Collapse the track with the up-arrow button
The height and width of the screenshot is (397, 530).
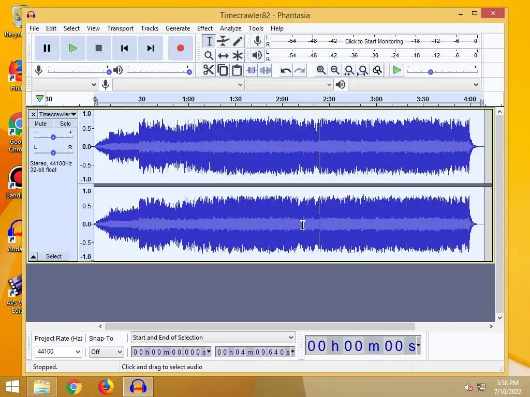pyautogui.click(x=33, y=256)
